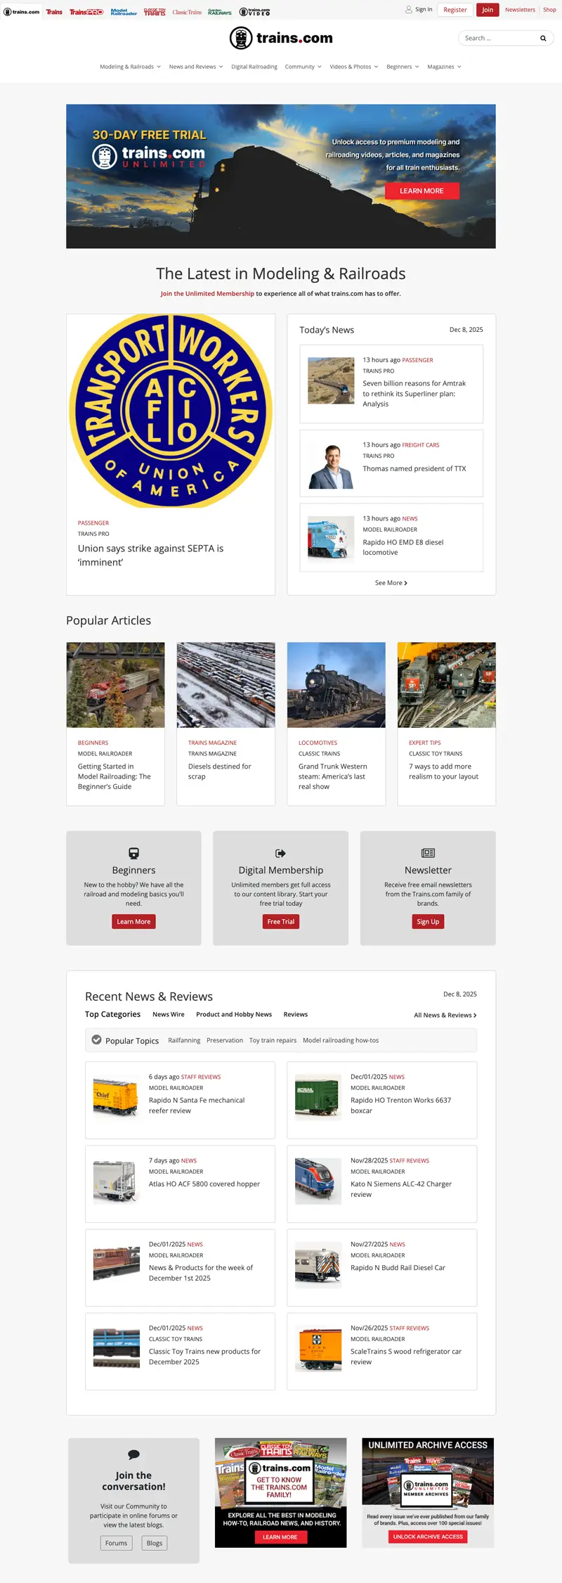The width and height of the screenshot is (562, 1583).
Task: Click See More under Today's News
Action: pos(391,583)
